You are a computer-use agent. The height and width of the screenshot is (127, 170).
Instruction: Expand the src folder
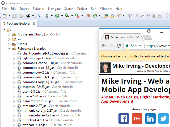(9, 39)
